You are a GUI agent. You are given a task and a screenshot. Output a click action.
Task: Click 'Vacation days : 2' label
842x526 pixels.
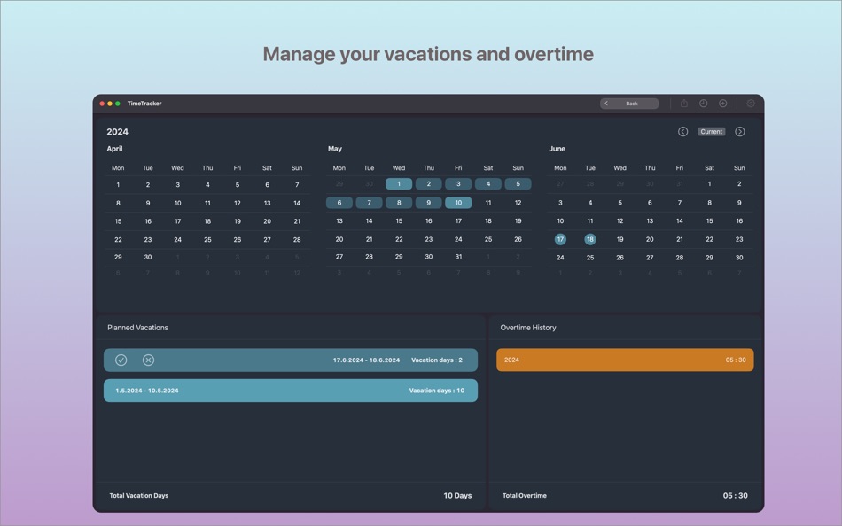437,360
